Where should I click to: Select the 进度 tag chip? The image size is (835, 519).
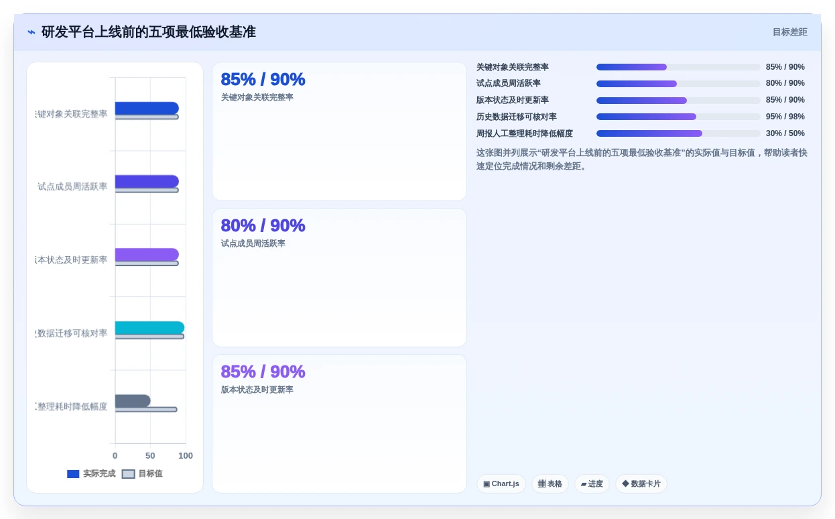pyautogui.click(x=592, y=483)
